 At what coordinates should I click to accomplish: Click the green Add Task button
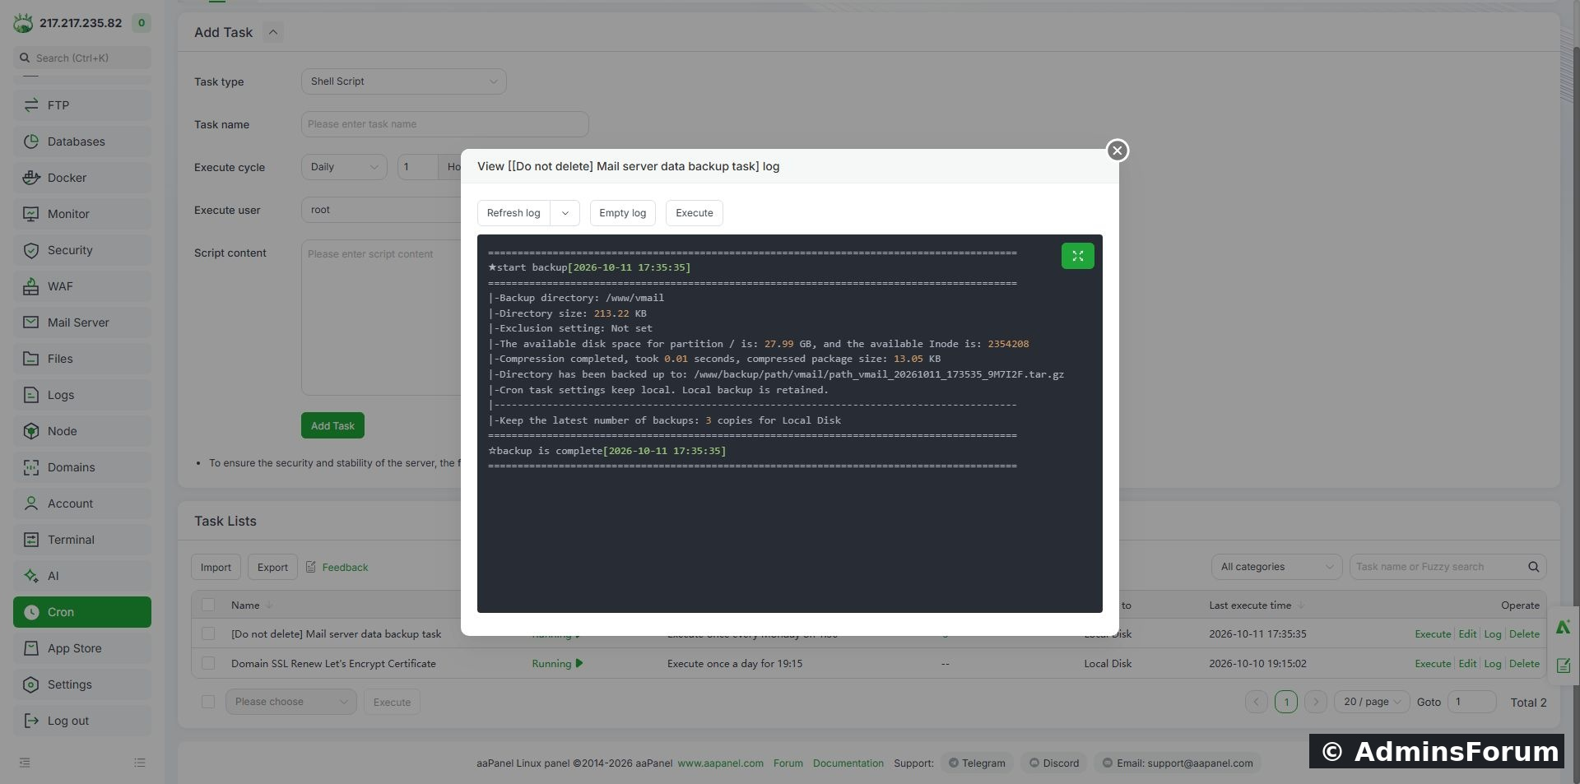coord(332,425)
